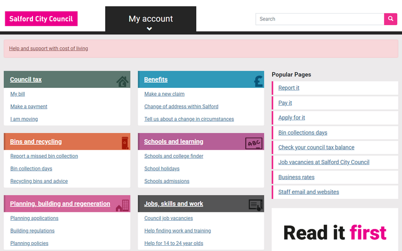Go to the Salford City Council homepage logo
Viewport: 402px width, 251px height.
click(x=41, y=19)
